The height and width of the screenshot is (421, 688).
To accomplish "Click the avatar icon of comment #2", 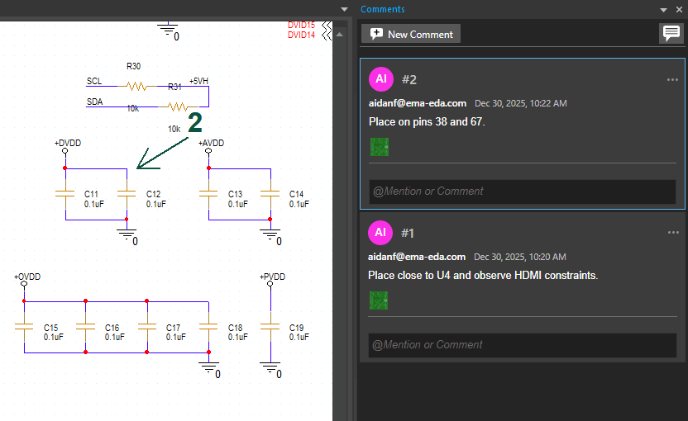I will tap(380, 79).
